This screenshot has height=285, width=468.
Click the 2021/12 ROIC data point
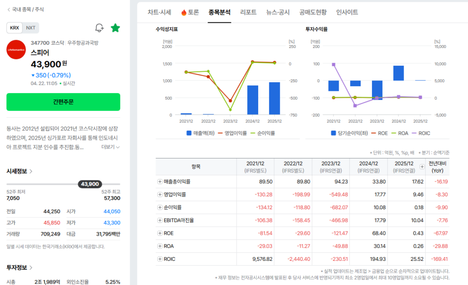click(333, 65)
